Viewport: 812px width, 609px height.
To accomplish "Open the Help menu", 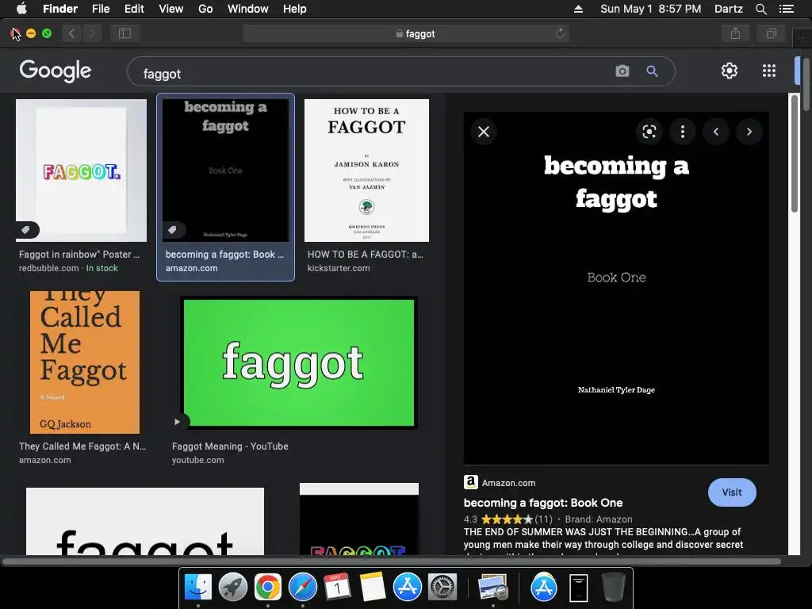I will coord(295,9).
